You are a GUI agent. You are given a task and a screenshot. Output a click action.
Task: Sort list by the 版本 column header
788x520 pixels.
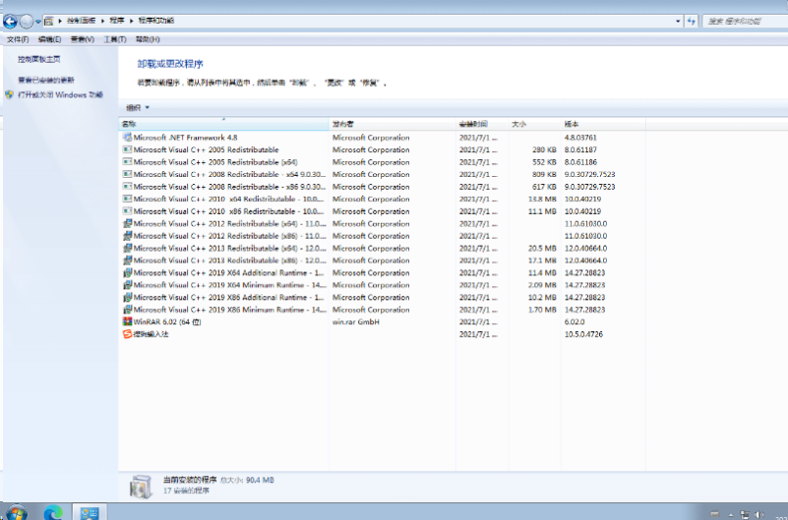pos(603,124)
